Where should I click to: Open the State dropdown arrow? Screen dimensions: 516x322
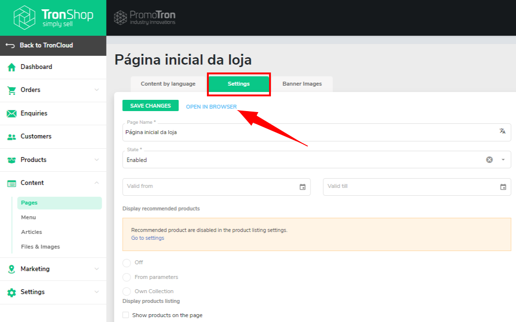coord(503,160)
